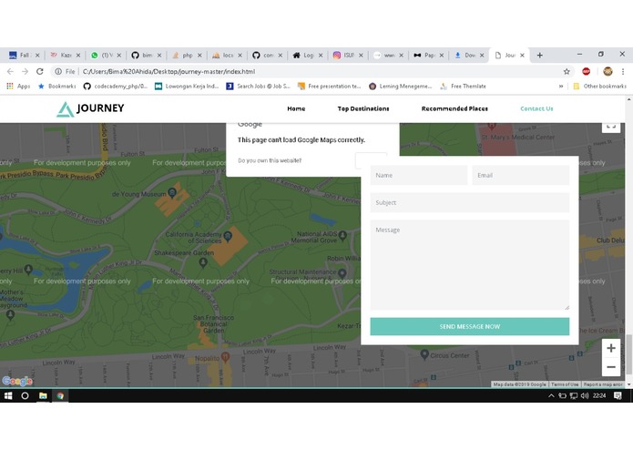
Task: Open the Windows Start menu
Action: tap(8, 395)
